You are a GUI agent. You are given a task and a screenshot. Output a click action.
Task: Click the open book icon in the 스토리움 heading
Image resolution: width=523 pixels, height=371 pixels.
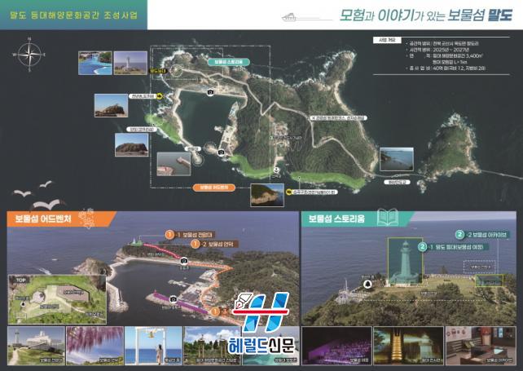coord(388,218)
